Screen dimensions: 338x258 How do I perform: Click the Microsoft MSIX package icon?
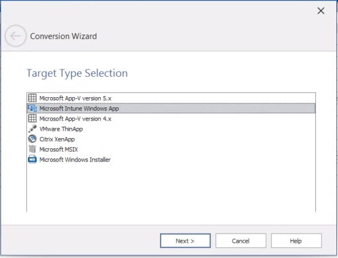click(32, 149)
